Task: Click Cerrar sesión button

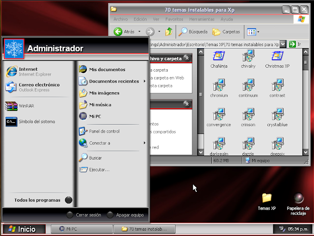Action: 84,215
